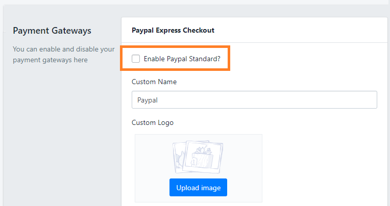This screenshot has width=390, height=206.
Task: Click the right end of the Custom Name field
Action: click(x=370, y=100)
